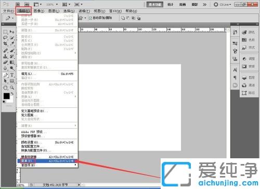Expand the CS Live dropdown
This screenshot has width=260, height=189.
click(x=223, y=5)
